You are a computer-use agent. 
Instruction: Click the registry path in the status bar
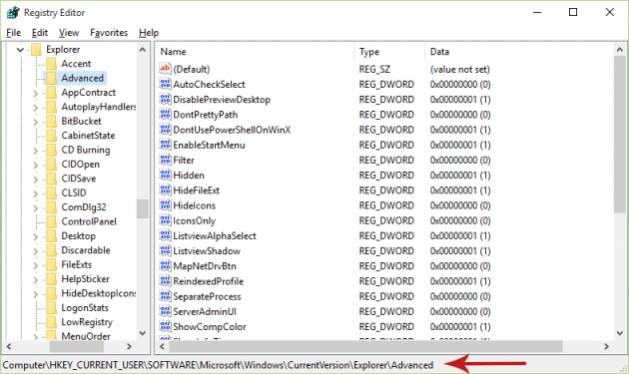(218, 365)
